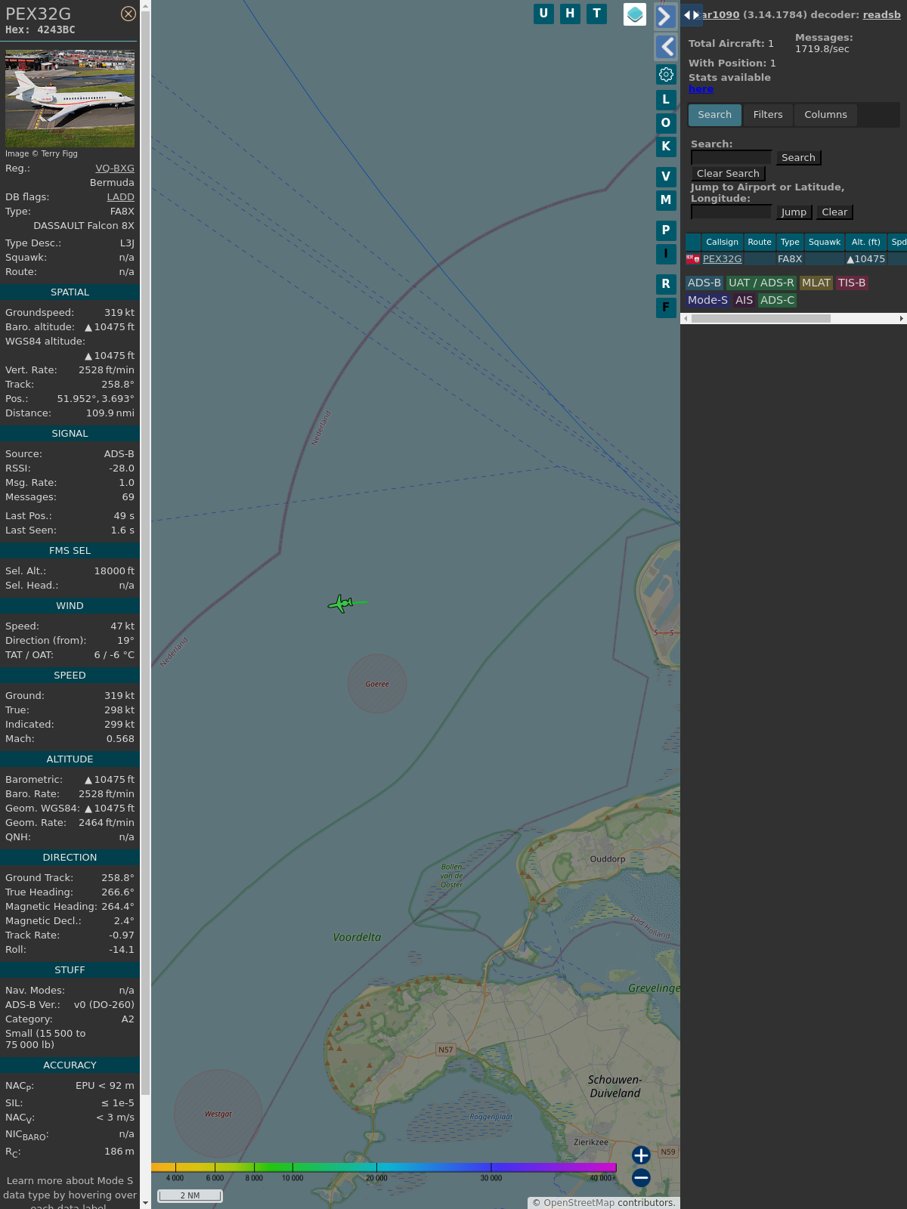
Task: Click the green aircraft icon on map
Action: click(342, 603)
